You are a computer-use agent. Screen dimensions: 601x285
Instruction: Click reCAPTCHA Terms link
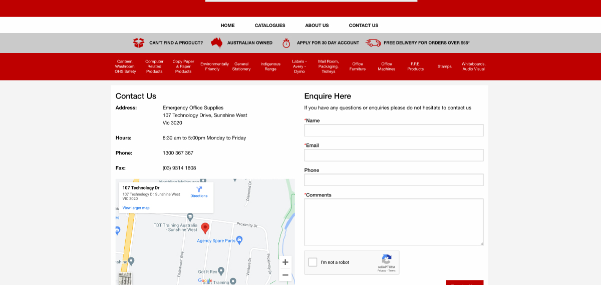(392, 270)
